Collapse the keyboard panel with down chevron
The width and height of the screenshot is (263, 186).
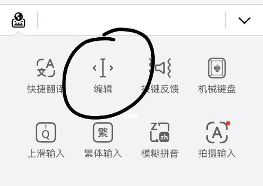[x=244, y=20]
